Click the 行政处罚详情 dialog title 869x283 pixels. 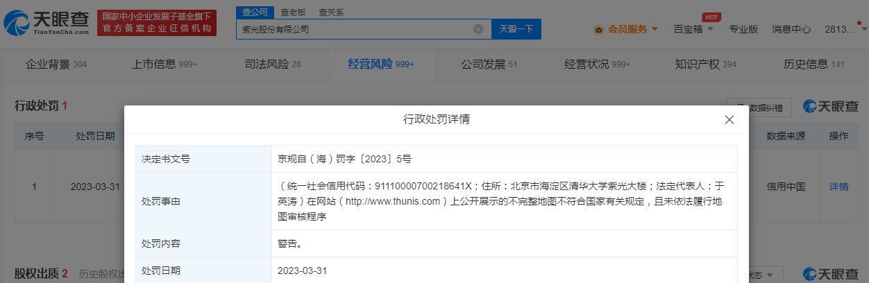(437, 119)
